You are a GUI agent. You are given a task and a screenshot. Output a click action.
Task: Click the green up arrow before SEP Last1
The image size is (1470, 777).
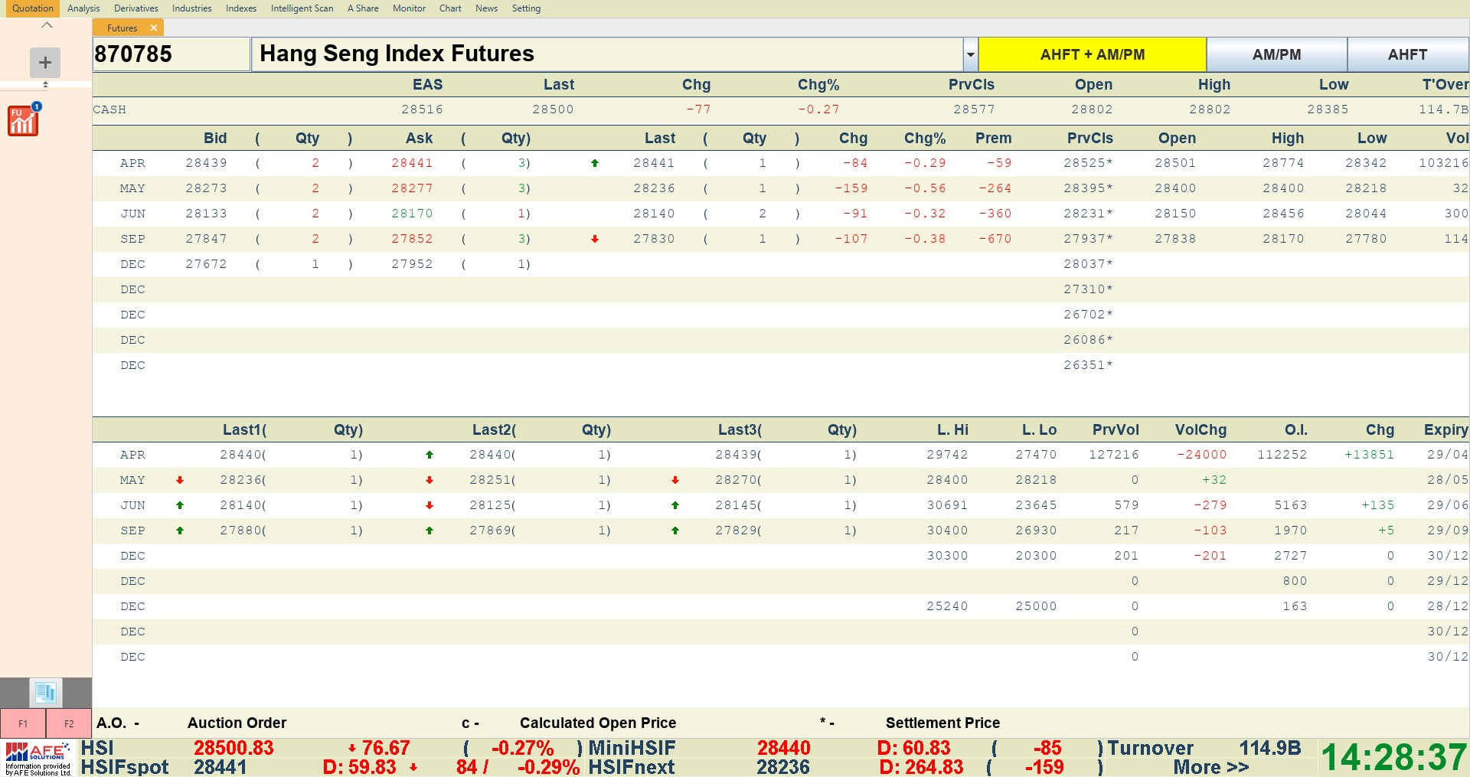click(180, 531)
